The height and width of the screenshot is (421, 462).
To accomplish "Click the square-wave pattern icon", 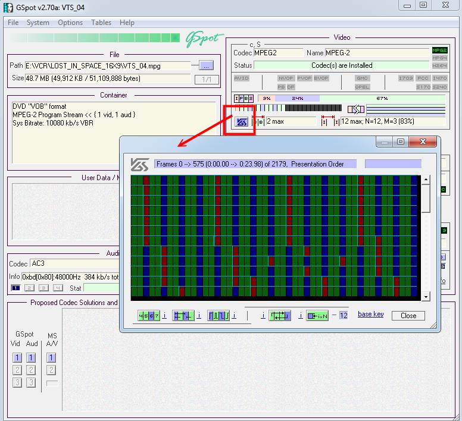I will (218, 316).
